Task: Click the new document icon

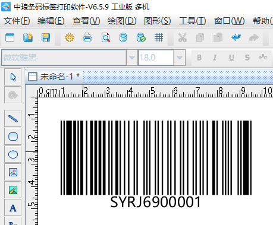Action: (x=10, y=37)
